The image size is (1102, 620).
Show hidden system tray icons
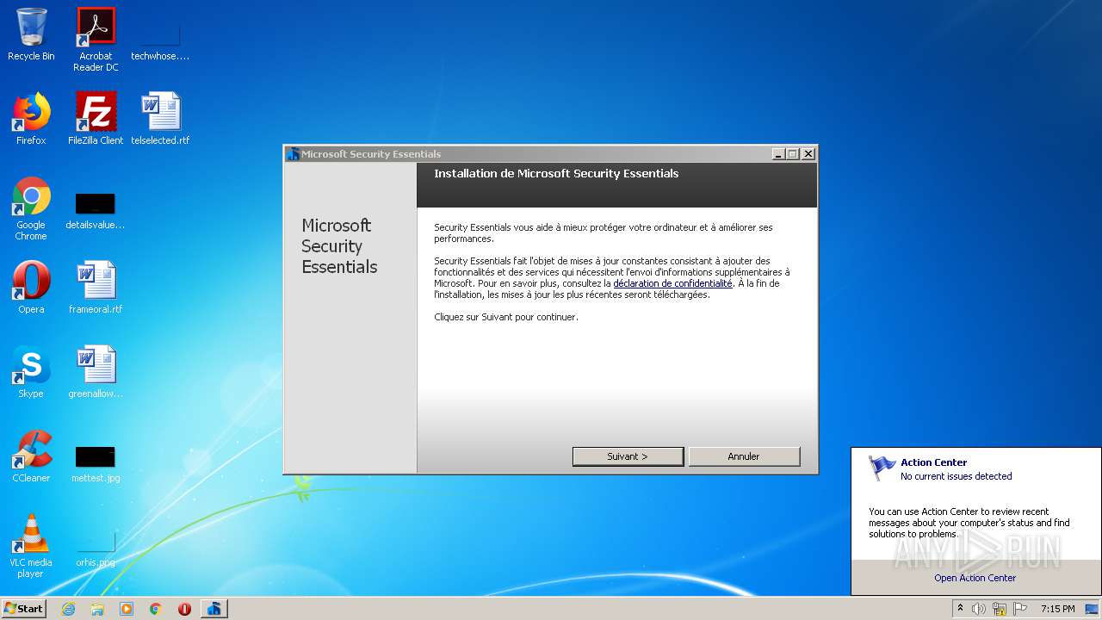tap(960, 609)
